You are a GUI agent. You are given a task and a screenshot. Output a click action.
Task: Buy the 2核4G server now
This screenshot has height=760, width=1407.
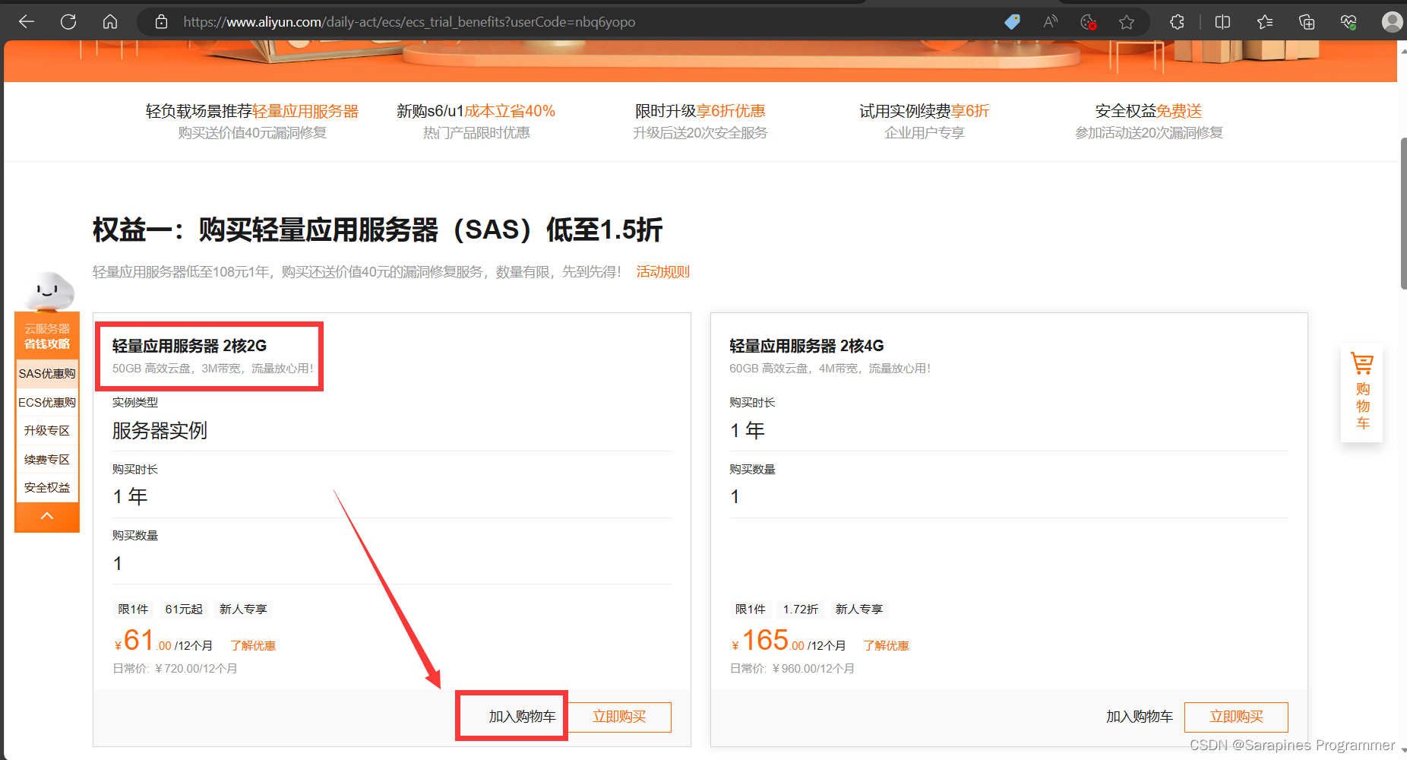pos(1237,717)
